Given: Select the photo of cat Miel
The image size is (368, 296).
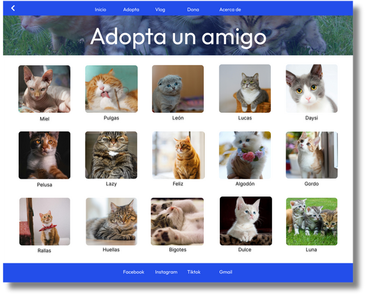Looking at the screenshot, I should click(x=44, y=89).
